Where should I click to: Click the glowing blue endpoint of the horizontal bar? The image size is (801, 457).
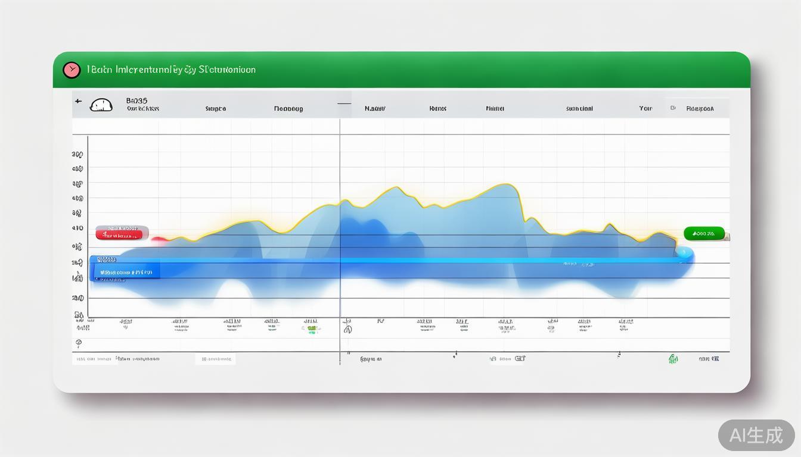(x=685, y=255)
